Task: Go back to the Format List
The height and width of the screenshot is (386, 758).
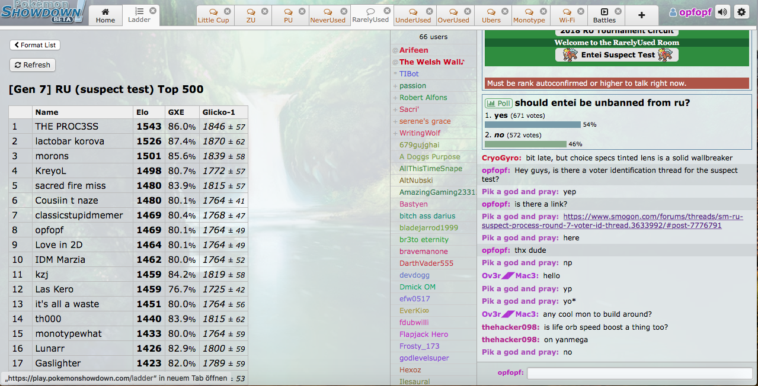Action: [35, 45]
